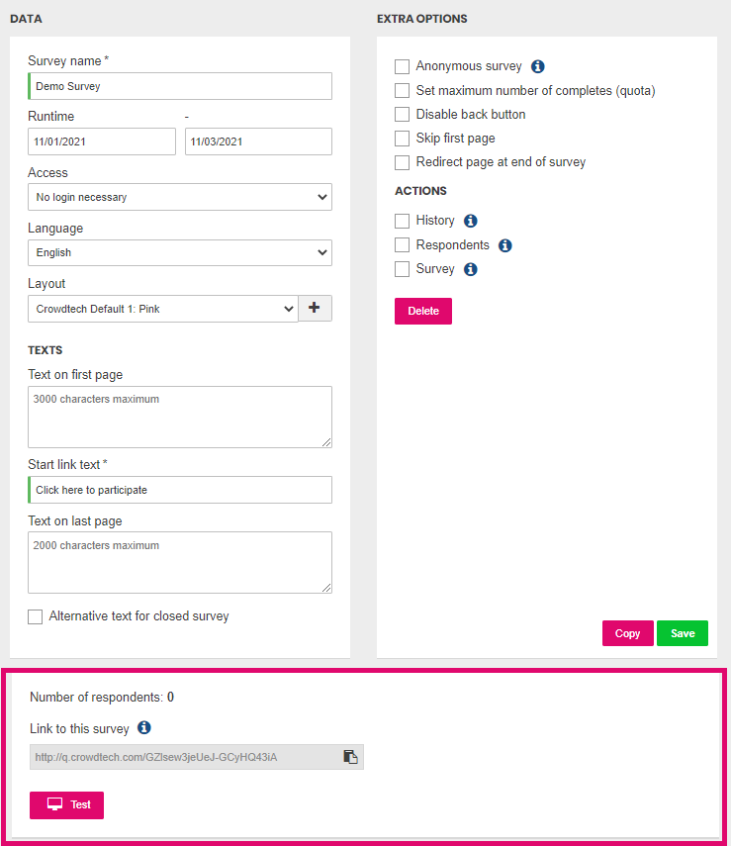This screenshot has height=846, width=731.
Task: Click the Test button with monitor icon
Action: point(66,805)
